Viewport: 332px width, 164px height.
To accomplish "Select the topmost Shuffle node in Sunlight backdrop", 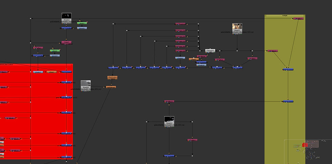I will point(298,19).
